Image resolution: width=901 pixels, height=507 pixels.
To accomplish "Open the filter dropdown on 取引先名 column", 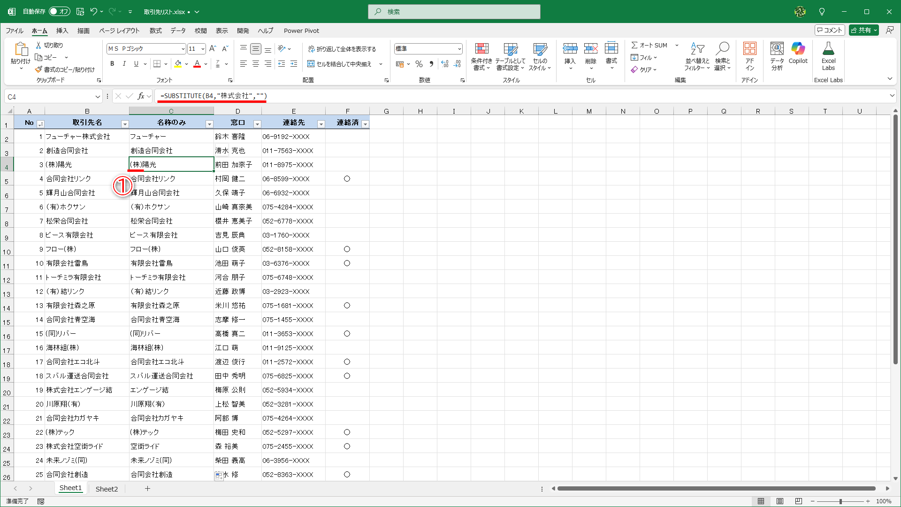I will pos(125,123).
